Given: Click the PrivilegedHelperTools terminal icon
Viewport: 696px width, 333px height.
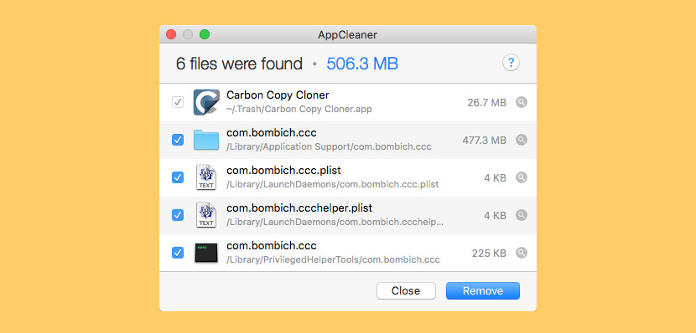Looking at the screenshot, I should (x=206, y=253).
